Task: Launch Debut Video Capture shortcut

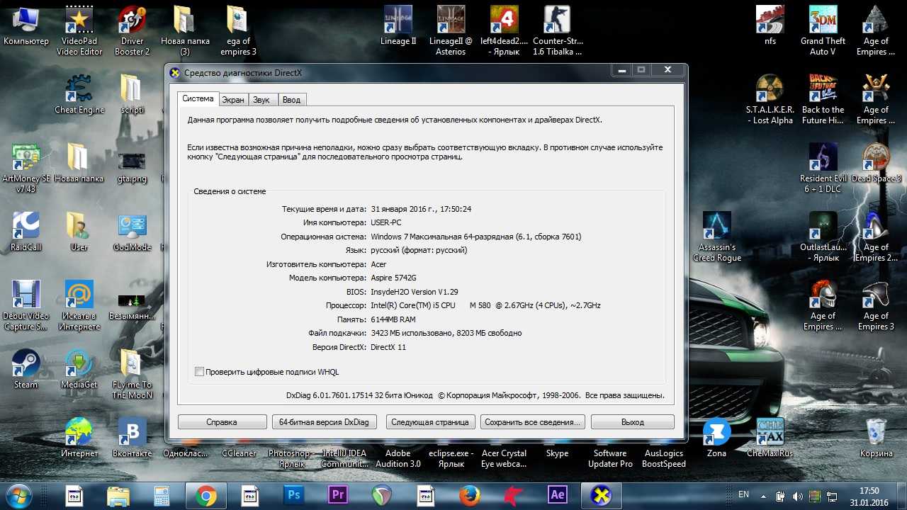Action: click(26, 305)
